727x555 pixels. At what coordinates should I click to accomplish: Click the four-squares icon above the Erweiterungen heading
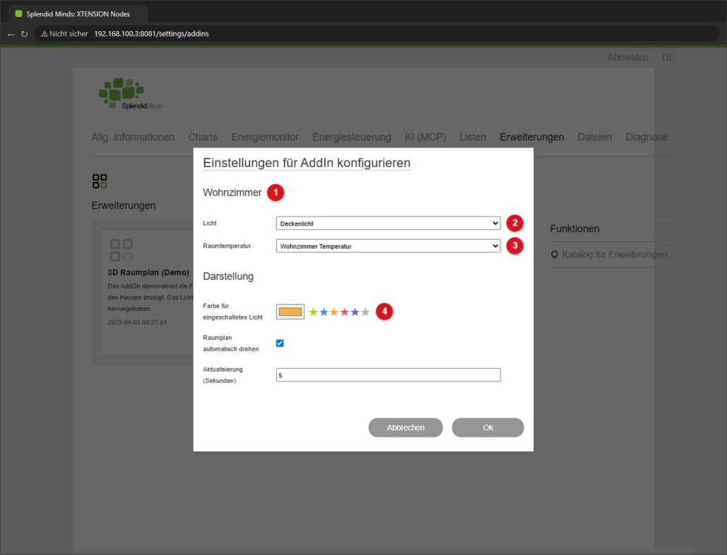click(x=100, y=181)
